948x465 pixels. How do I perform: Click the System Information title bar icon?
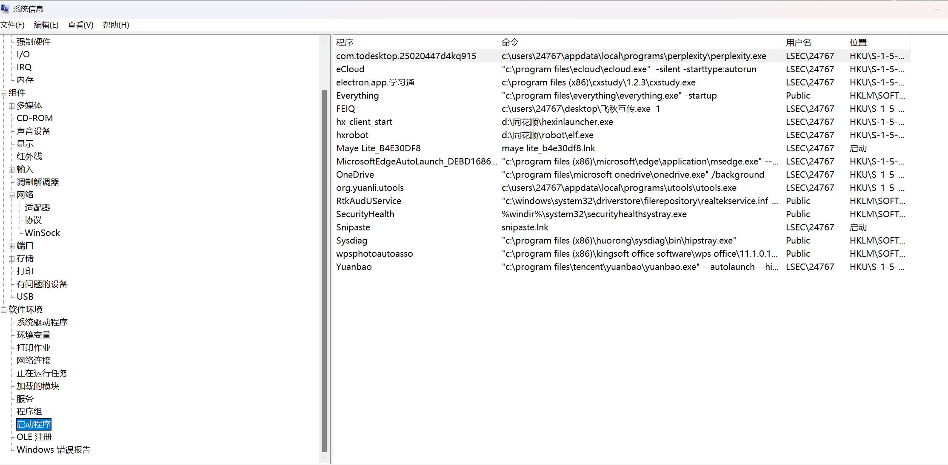pyautogui.click(x=5, y=9)
